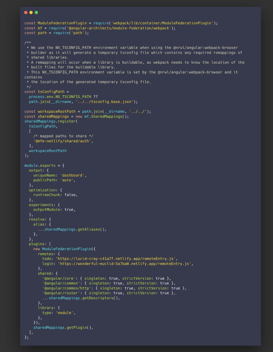Click 'module.exports = {' line
Viewport: 273px width, 352px height.
pos(44,165)
